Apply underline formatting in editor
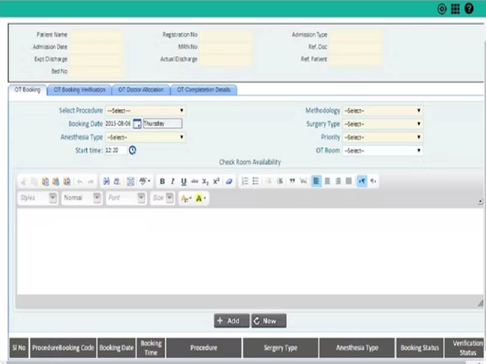Screen dimensions: 486x364 pyautogui.click(x=183, y=181)
